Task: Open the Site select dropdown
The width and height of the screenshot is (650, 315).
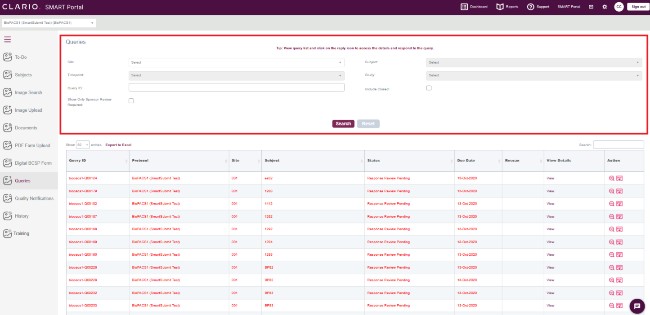Action: point(236,62)
